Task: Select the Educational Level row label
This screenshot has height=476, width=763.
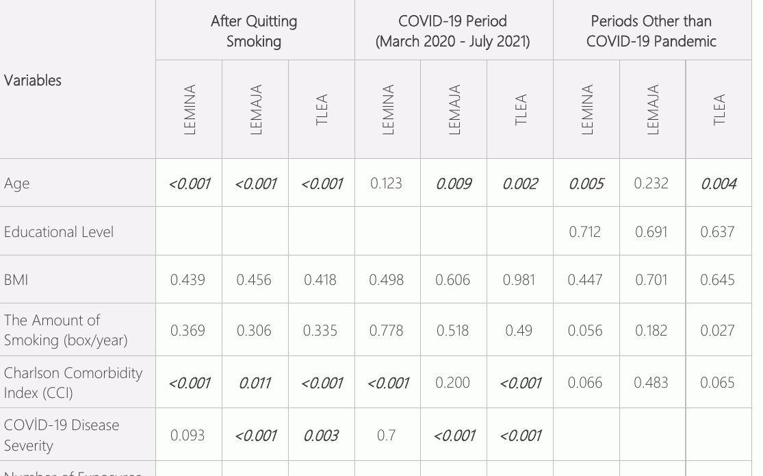Action: coord(58,231)
